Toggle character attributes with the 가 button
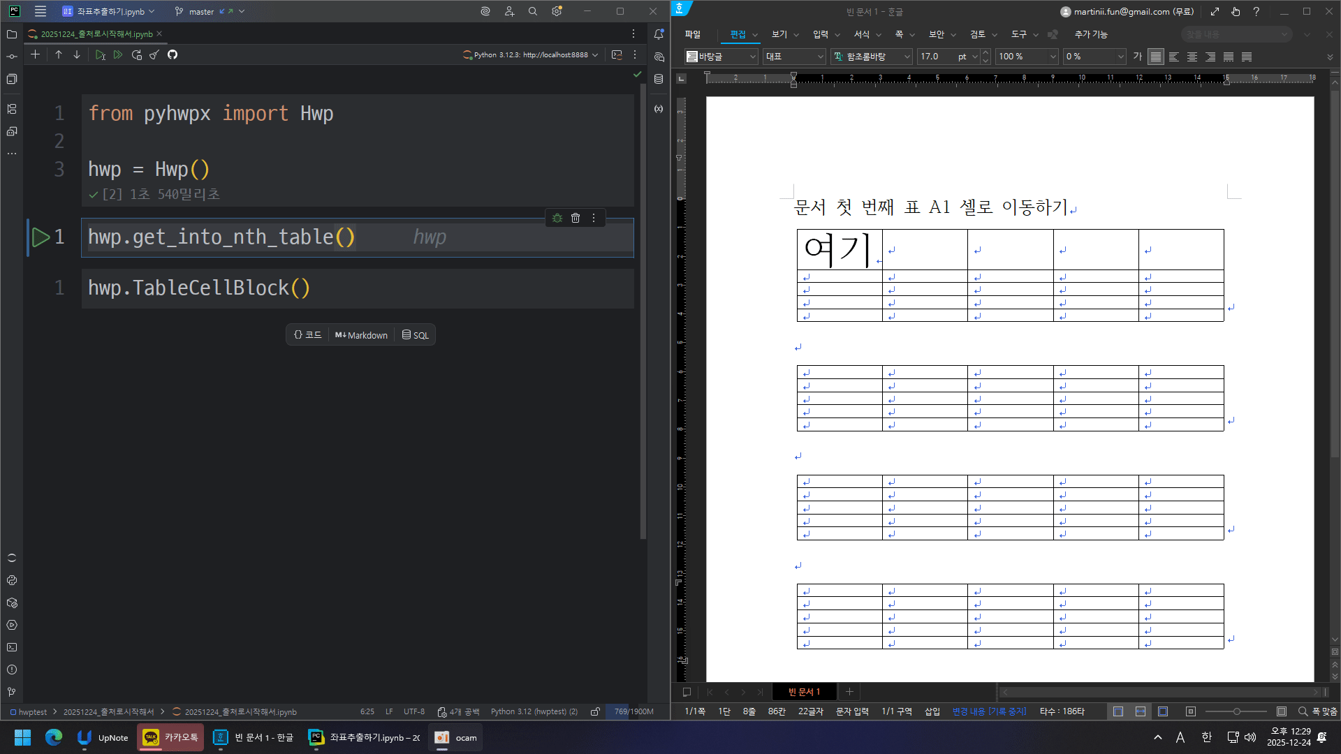Viewport: 1341px width, 754px height. point(1137,57)
